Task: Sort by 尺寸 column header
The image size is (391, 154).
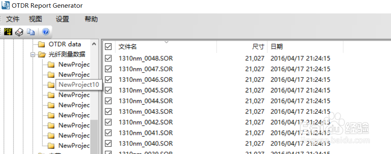Action: tap(242, 47)
